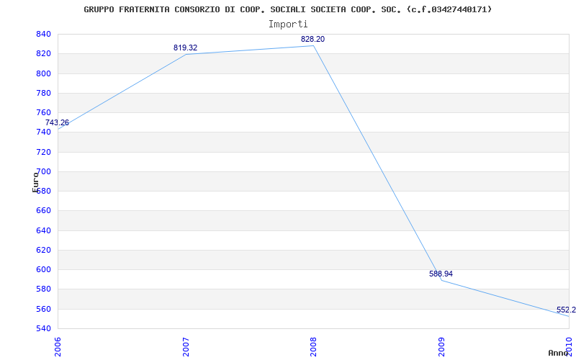Click the 800 y-axis value
Image resolution: width=576 pixels, height=360 pixels.
[x=43, y=73]
